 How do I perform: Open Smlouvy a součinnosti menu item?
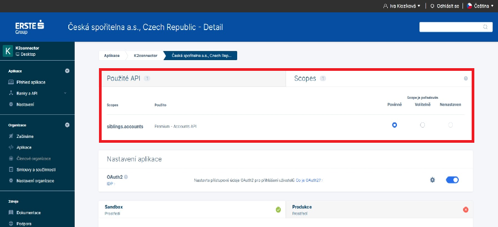36,170
